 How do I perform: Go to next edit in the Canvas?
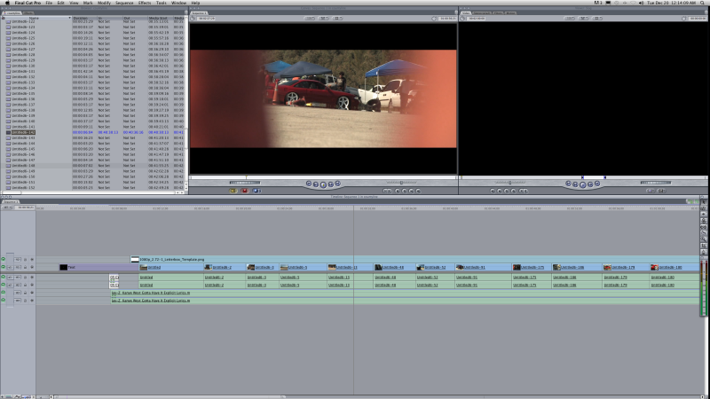point(337,184)
